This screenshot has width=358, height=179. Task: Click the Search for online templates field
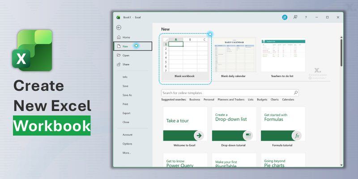click(226, 93)
